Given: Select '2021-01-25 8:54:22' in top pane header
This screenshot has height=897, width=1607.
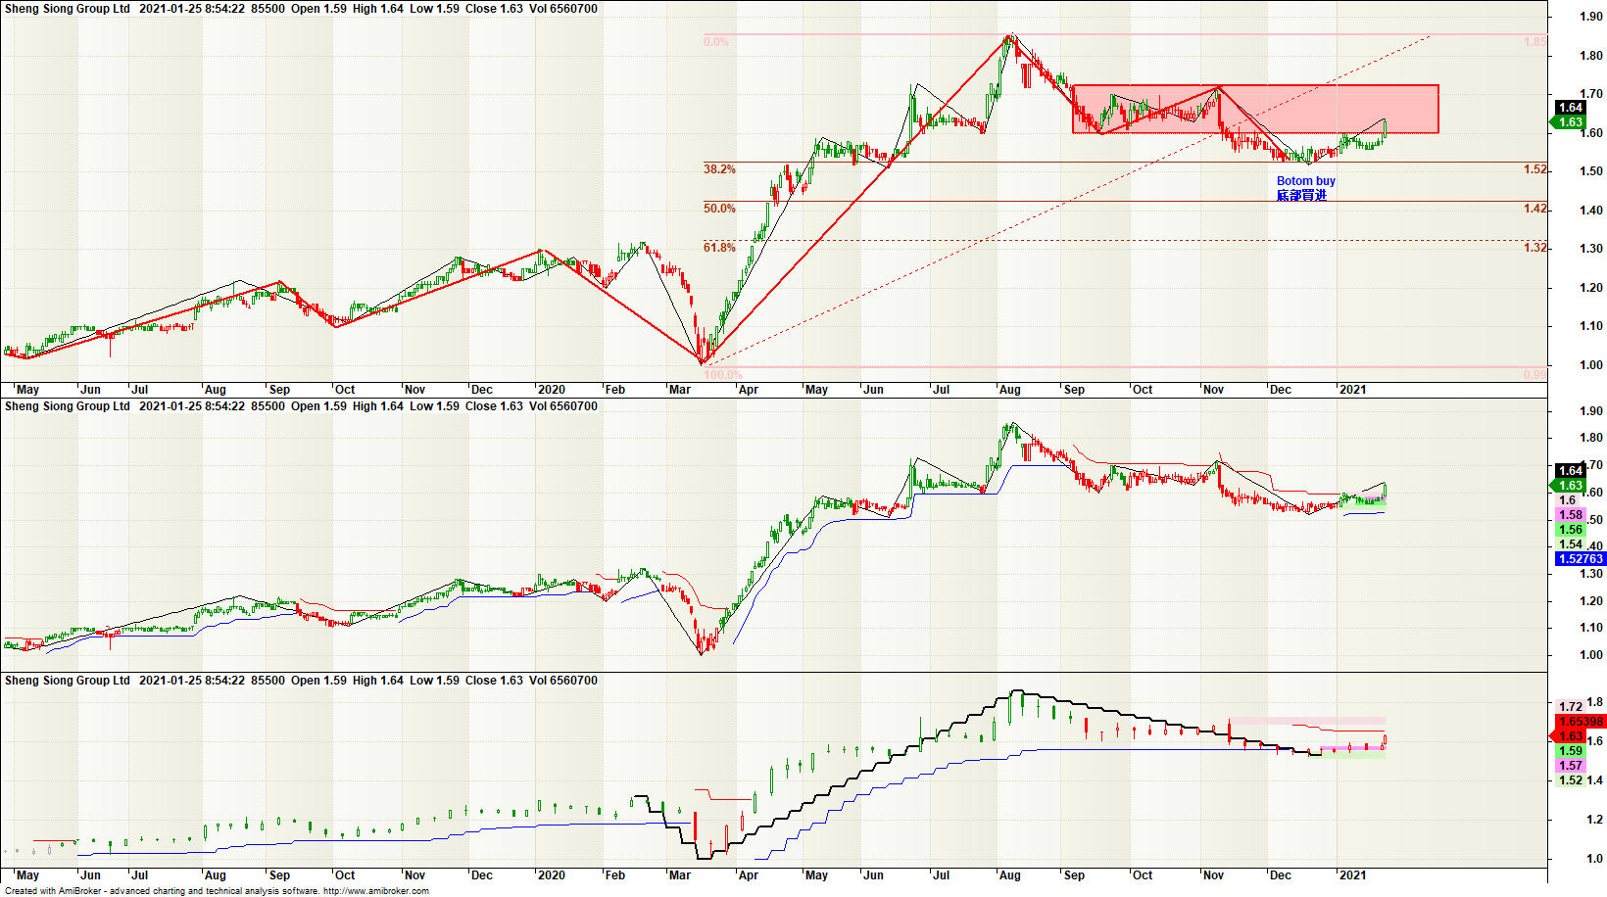Looking at the screenshot, I should coord(192,9).
